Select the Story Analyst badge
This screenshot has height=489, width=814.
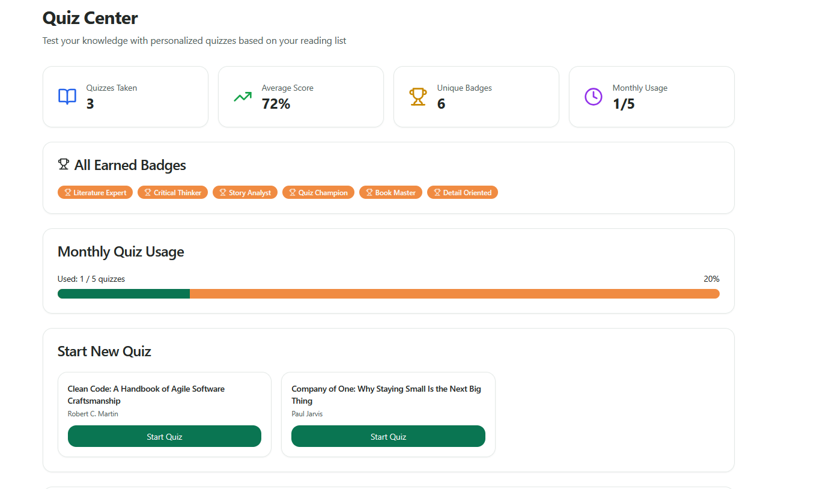tap(245, 193)
